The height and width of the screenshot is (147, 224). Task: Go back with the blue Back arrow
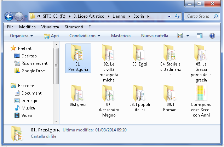[9, 16]
